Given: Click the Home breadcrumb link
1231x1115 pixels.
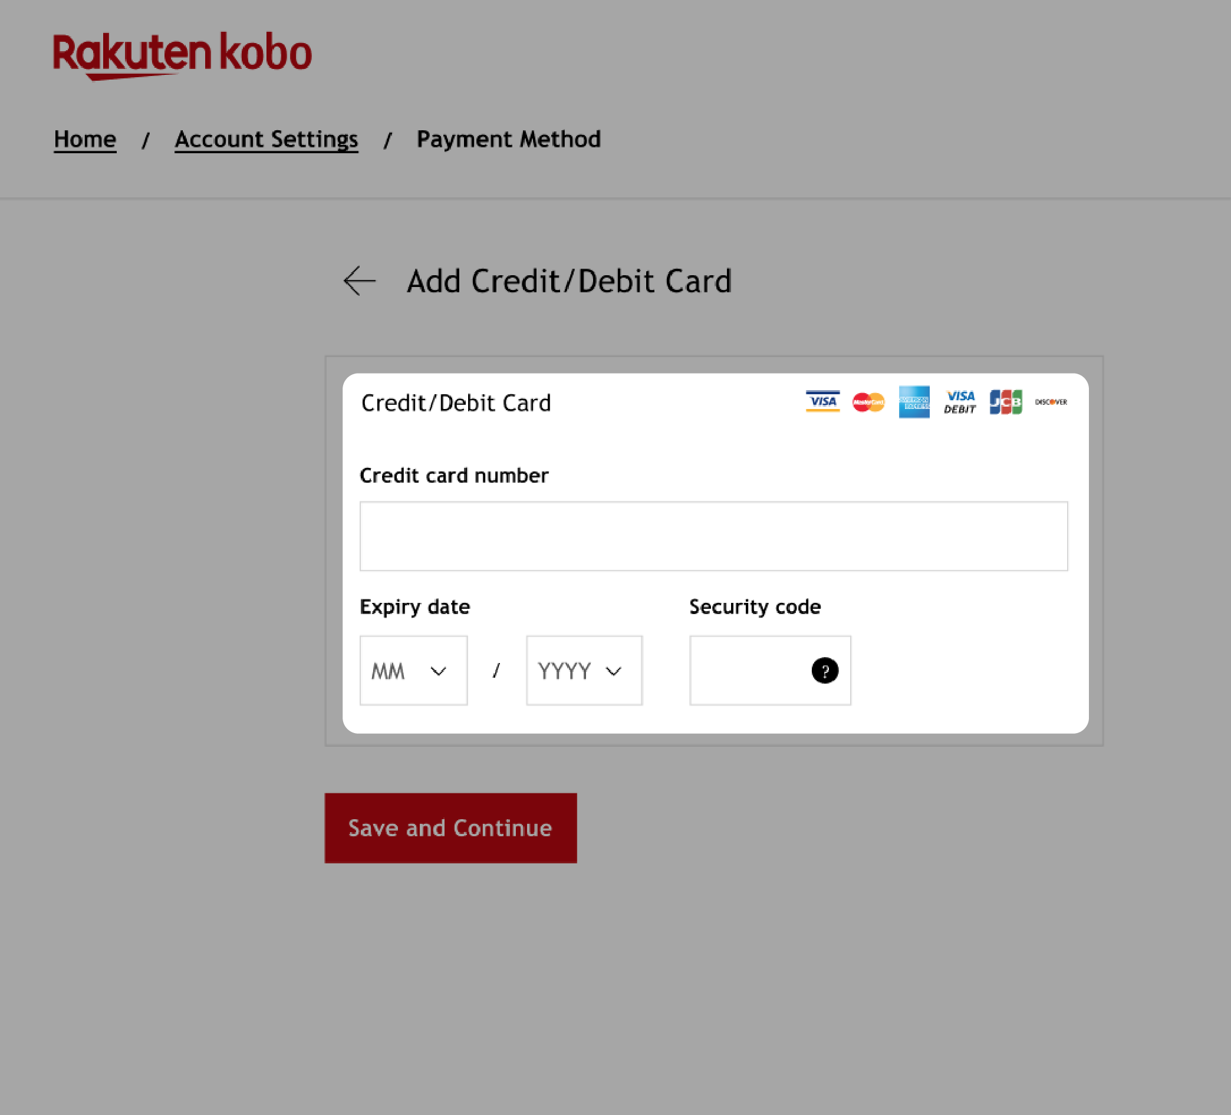Looking at the screenshot, I should point(85,138).
